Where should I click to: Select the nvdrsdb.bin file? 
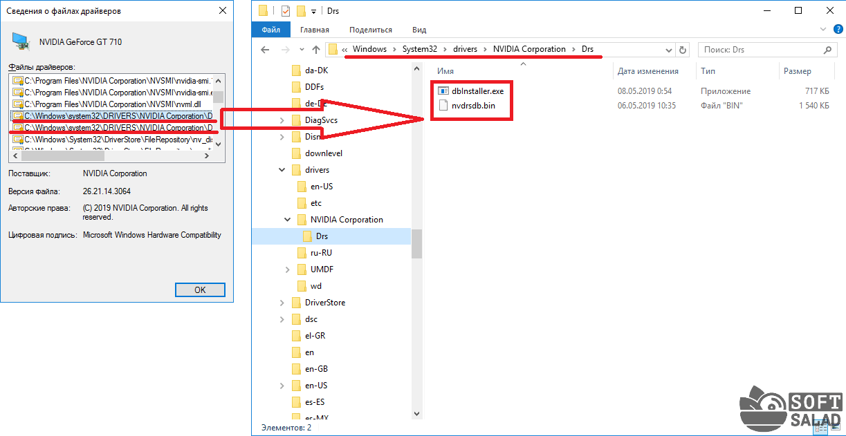473,106
